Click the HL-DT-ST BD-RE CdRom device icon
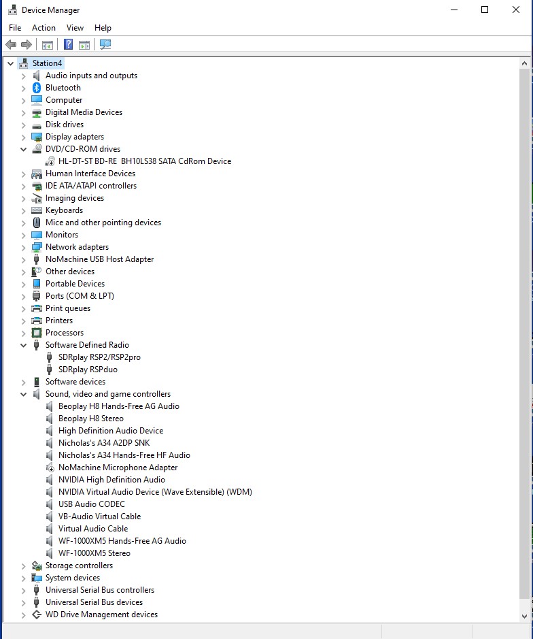 50,161
